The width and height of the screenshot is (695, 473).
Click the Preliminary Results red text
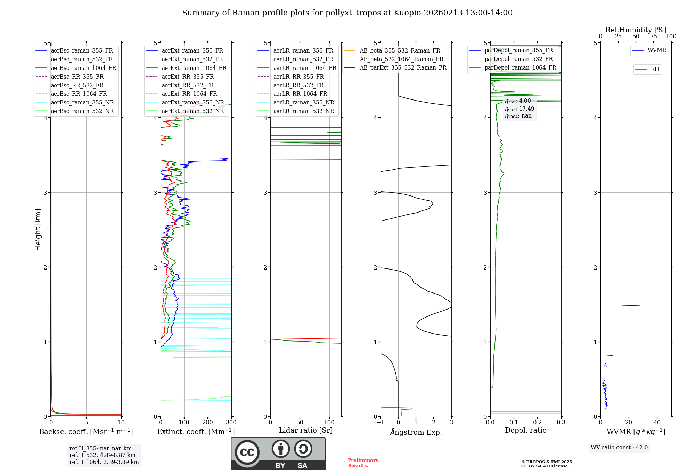pos(363,463)
